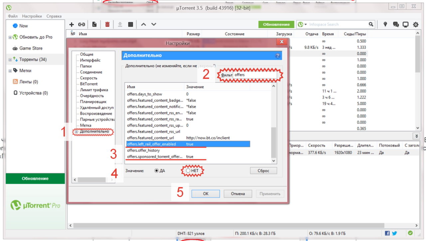Select the offers.days_to_show row

(x=188, y=94)
